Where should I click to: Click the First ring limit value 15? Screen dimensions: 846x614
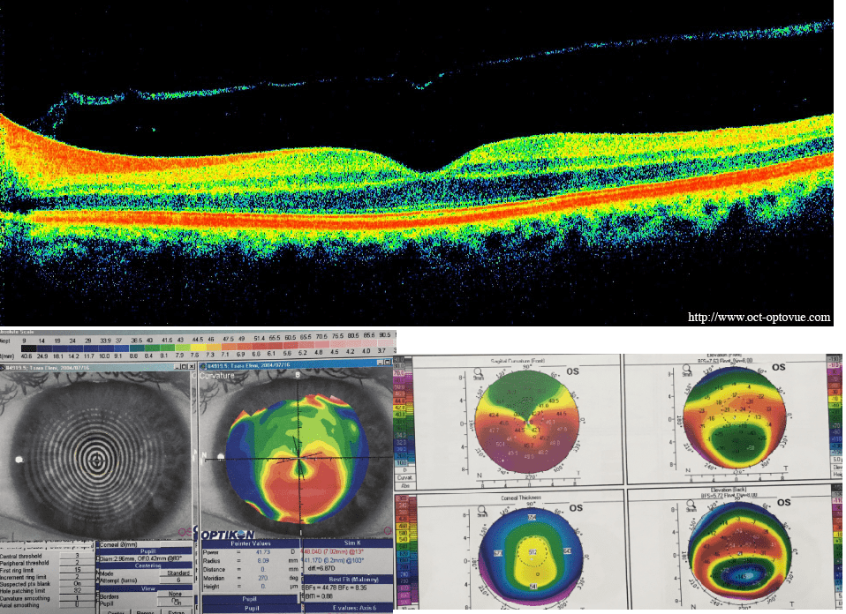pos(77,569)
